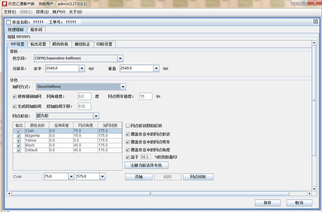Expand the 加网方式 SkewHalftone dropdown
Screen dimensions: 322x212
[x=123, y=87]
